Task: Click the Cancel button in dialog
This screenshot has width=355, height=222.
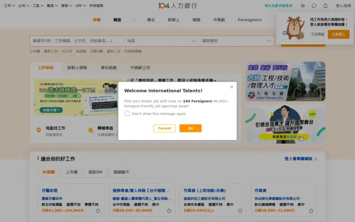Action: tap(164, 128)
